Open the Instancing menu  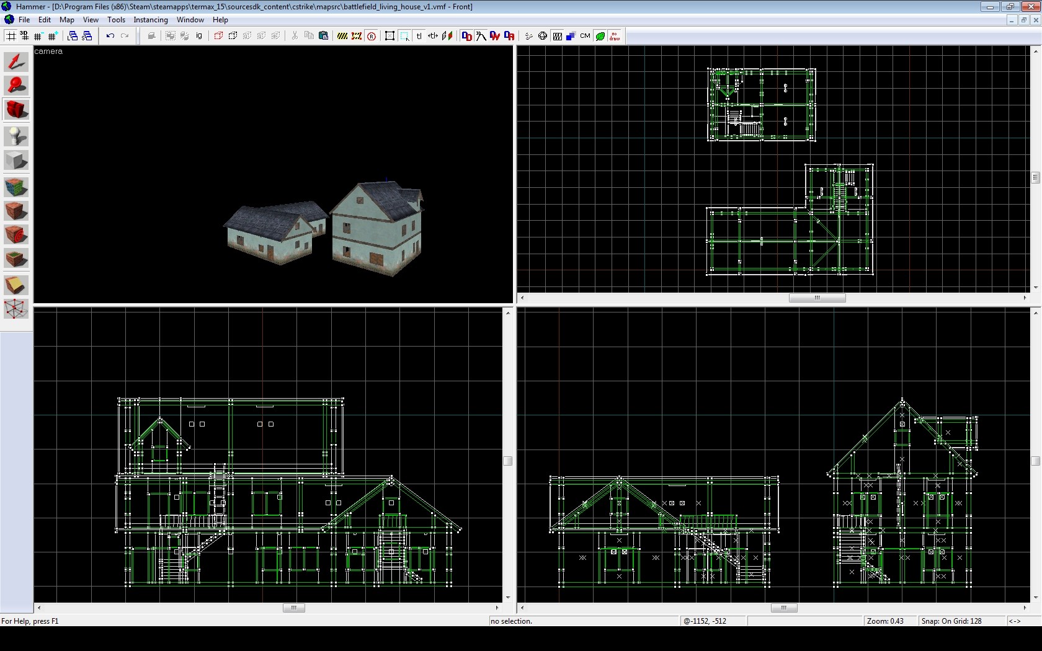pyautogui.click(x=151, y=20)
